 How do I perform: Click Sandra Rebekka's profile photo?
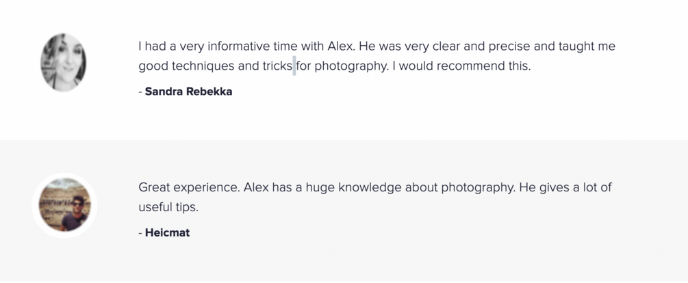64,62
